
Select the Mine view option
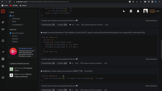point(14,21)
